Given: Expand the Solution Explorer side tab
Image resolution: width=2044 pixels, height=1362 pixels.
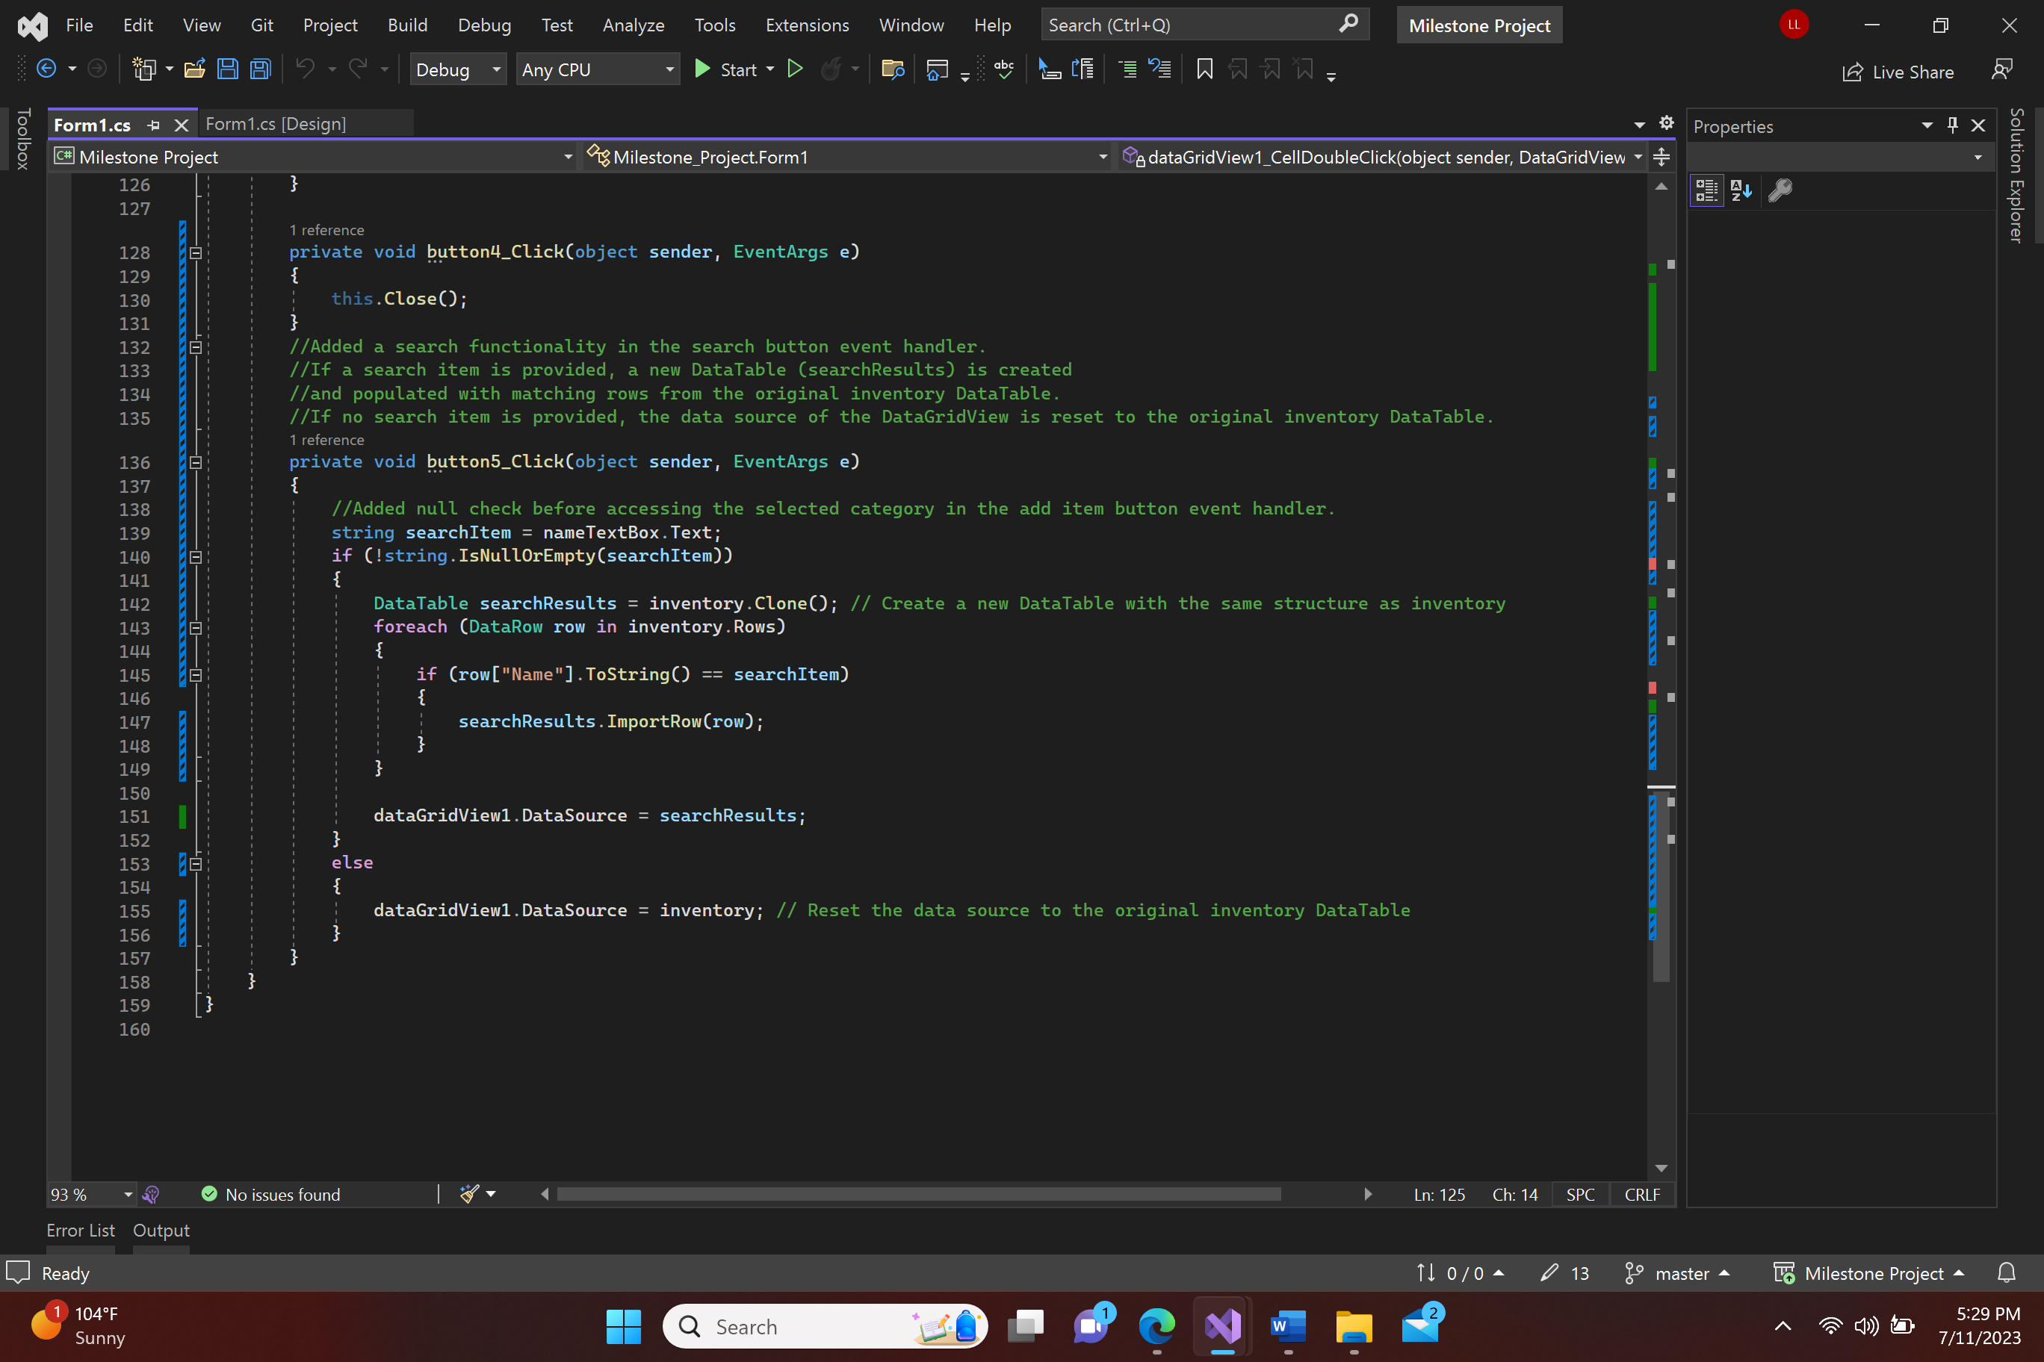Looking at the screenshot, I should [x=2016, y=175].
